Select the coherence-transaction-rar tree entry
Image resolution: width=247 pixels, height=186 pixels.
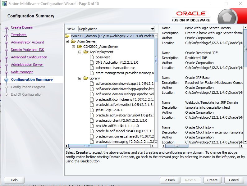click(x=115, y=68)
